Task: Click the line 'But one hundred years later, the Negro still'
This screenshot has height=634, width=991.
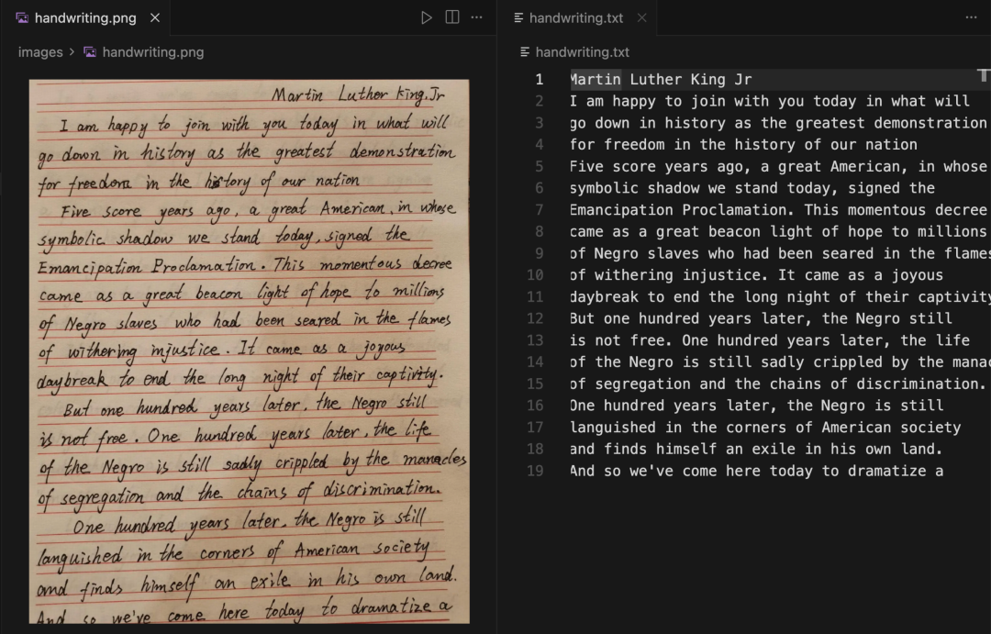Action: pyautogui.click(x=761, y=318)
